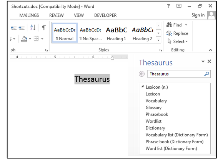Image resolution: width=223 pixels, height=160 pixels.
Task: Click the Sort A-Z icon
Action: tap(33, 27)
